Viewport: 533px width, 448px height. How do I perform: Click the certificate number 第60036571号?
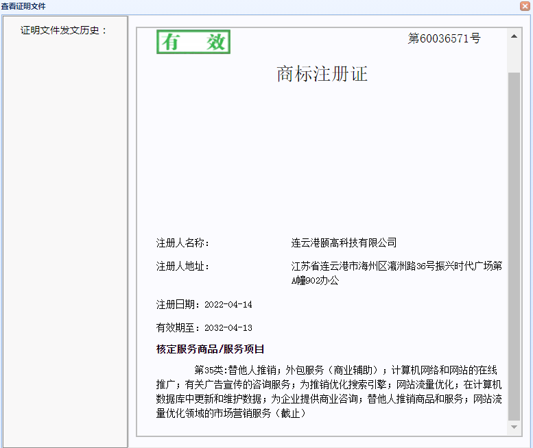445,38
